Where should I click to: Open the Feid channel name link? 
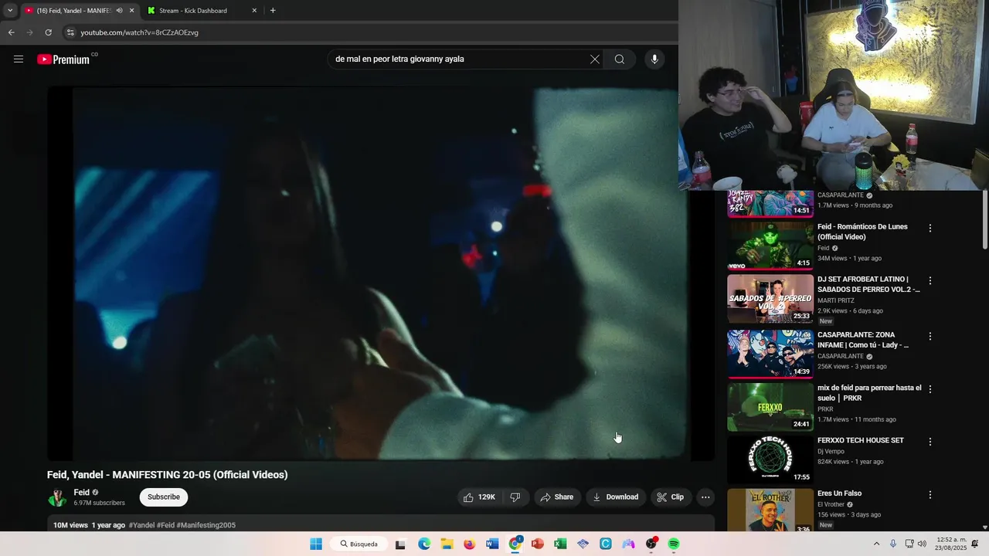tap(81, 492)
